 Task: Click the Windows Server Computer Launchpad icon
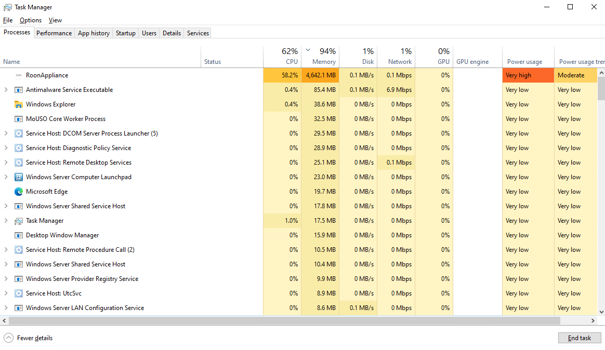(19, 177)
